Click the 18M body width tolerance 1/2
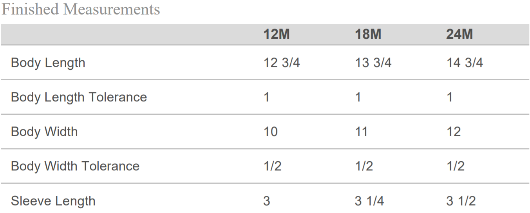This screenshot has width=530, height=213. (364, 166)
